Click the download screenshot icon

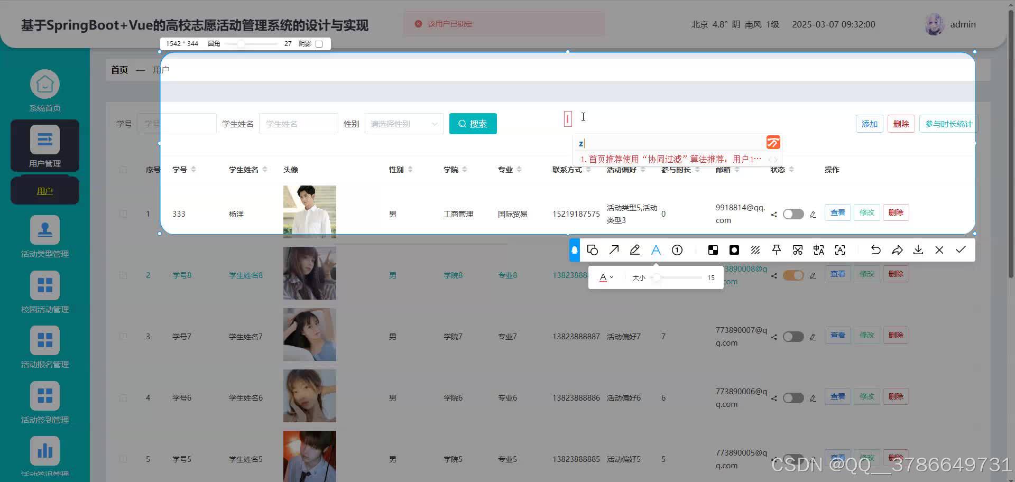point(918,249)
